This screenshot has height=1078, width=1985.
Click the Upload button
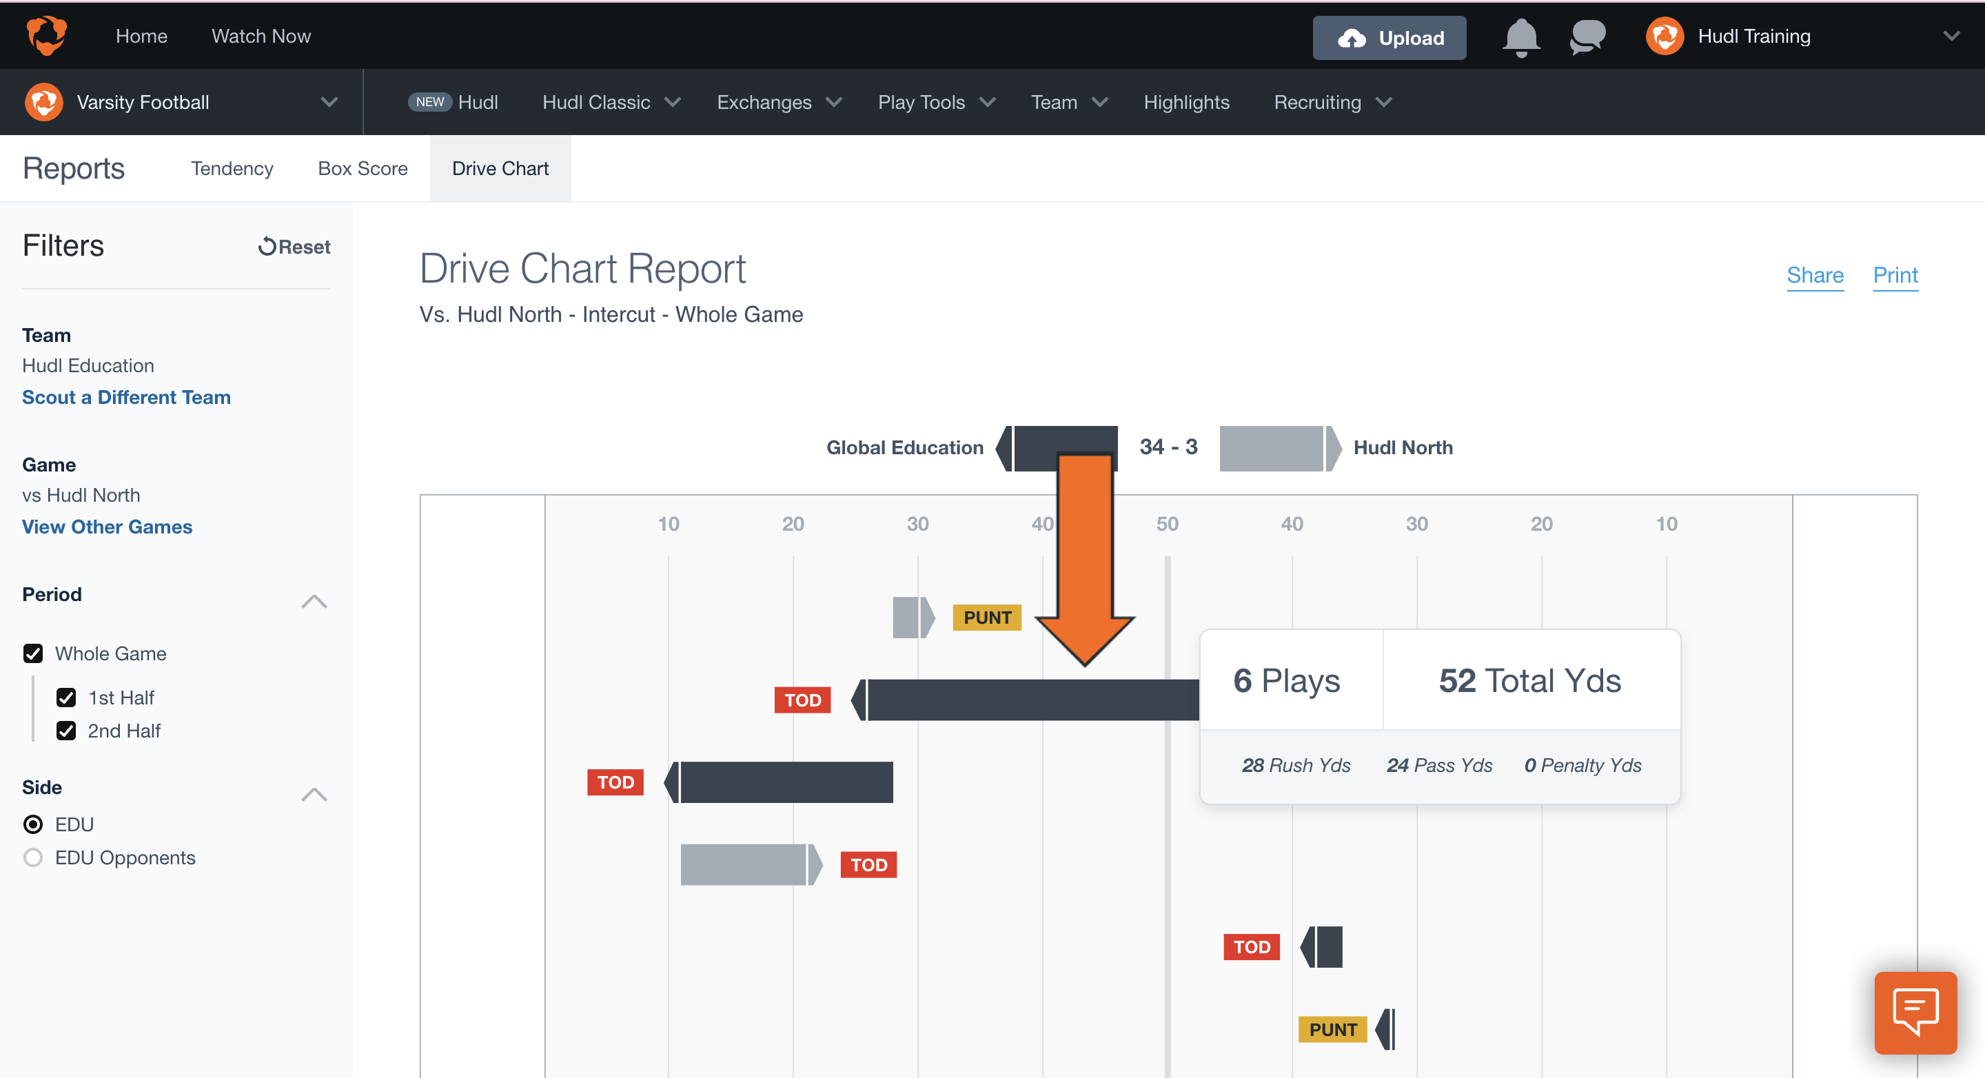[x=1389, y=37]
